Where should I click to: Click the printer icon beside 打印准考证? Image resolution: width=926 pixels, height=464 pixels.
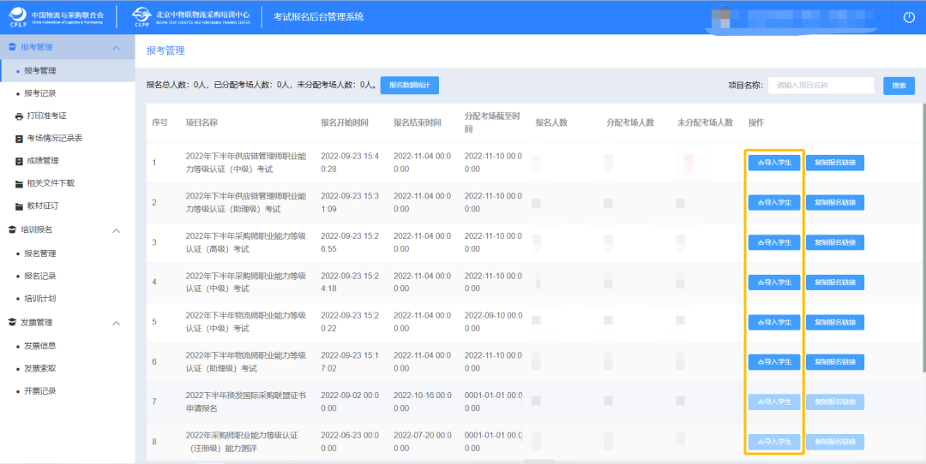click(18, 116)
